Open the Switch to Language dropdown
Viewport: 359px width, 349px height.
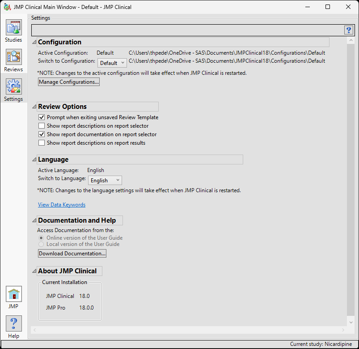(x=105, y=181)
